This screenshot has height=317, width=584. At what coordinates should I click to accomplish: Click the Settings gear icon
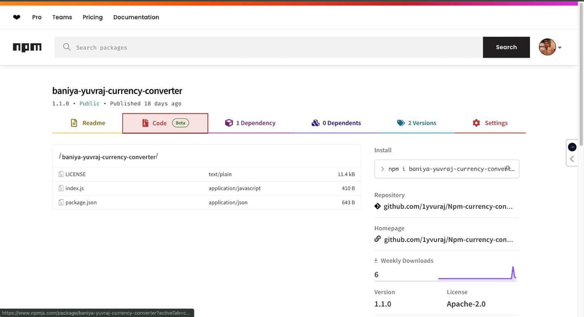coord(476,123)
